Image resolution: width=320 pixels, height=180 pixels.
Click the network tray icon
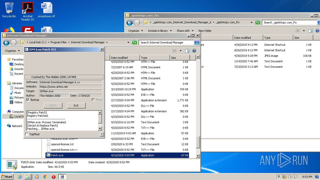coord(284,177)
